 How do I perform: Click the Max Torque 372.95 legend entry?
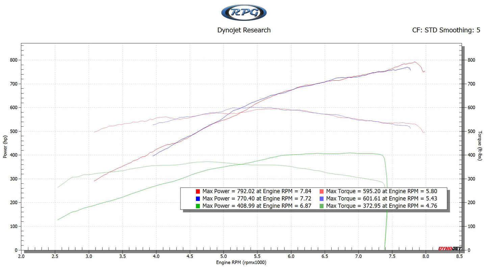[381, 206]
